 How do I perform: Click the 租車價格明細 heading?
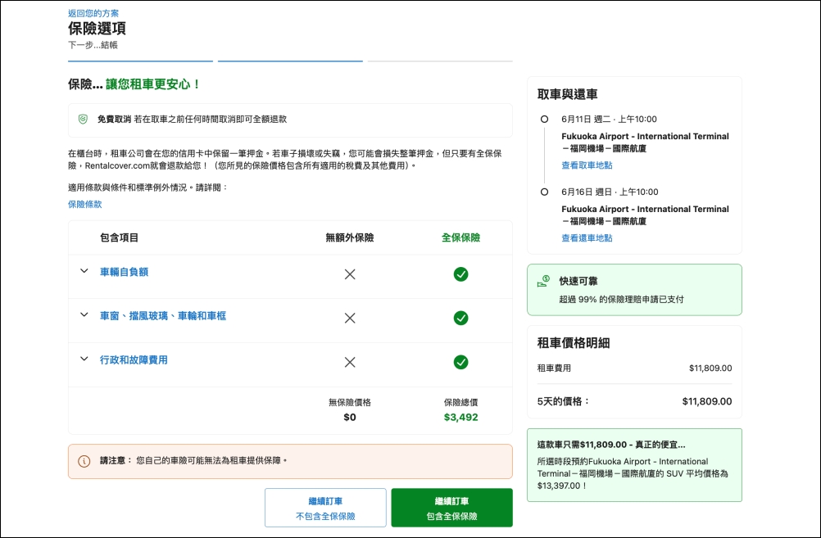tap(574, 343)
